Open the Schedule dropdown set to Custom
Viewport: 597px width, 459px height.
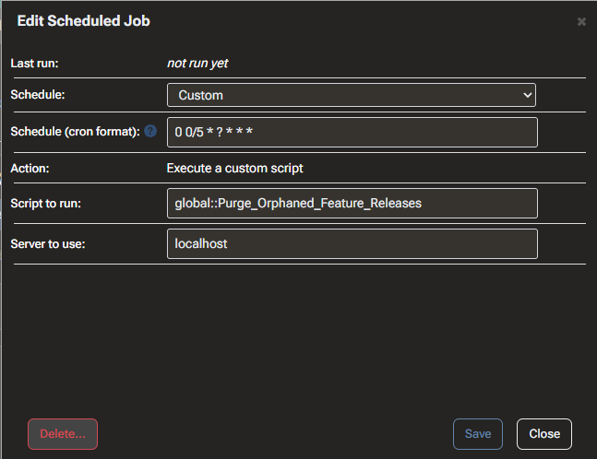click(x=352, y=95)
